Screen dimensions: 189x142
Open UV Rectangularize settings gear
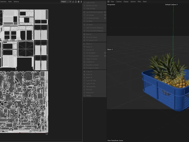click(x=105, y=56)
